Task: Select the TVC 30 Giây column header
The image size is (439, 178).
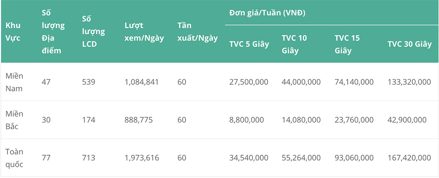Action: click(409, 44)
